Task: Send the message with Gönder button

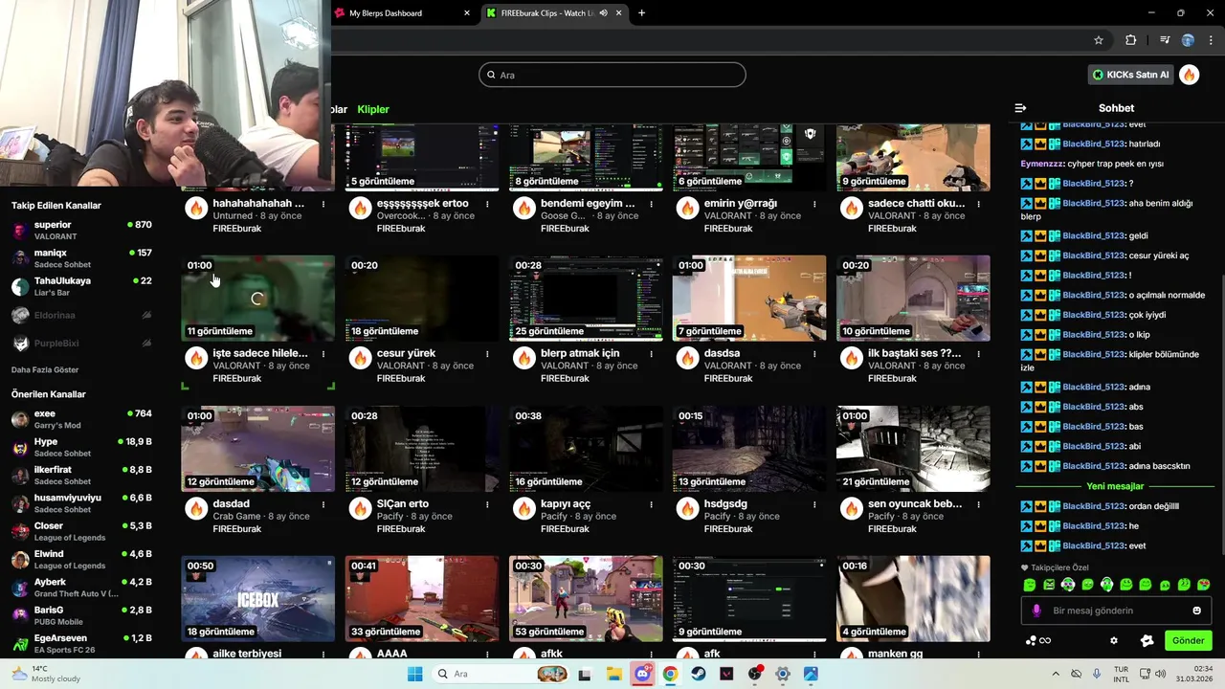Action: tap(1188, 640)
